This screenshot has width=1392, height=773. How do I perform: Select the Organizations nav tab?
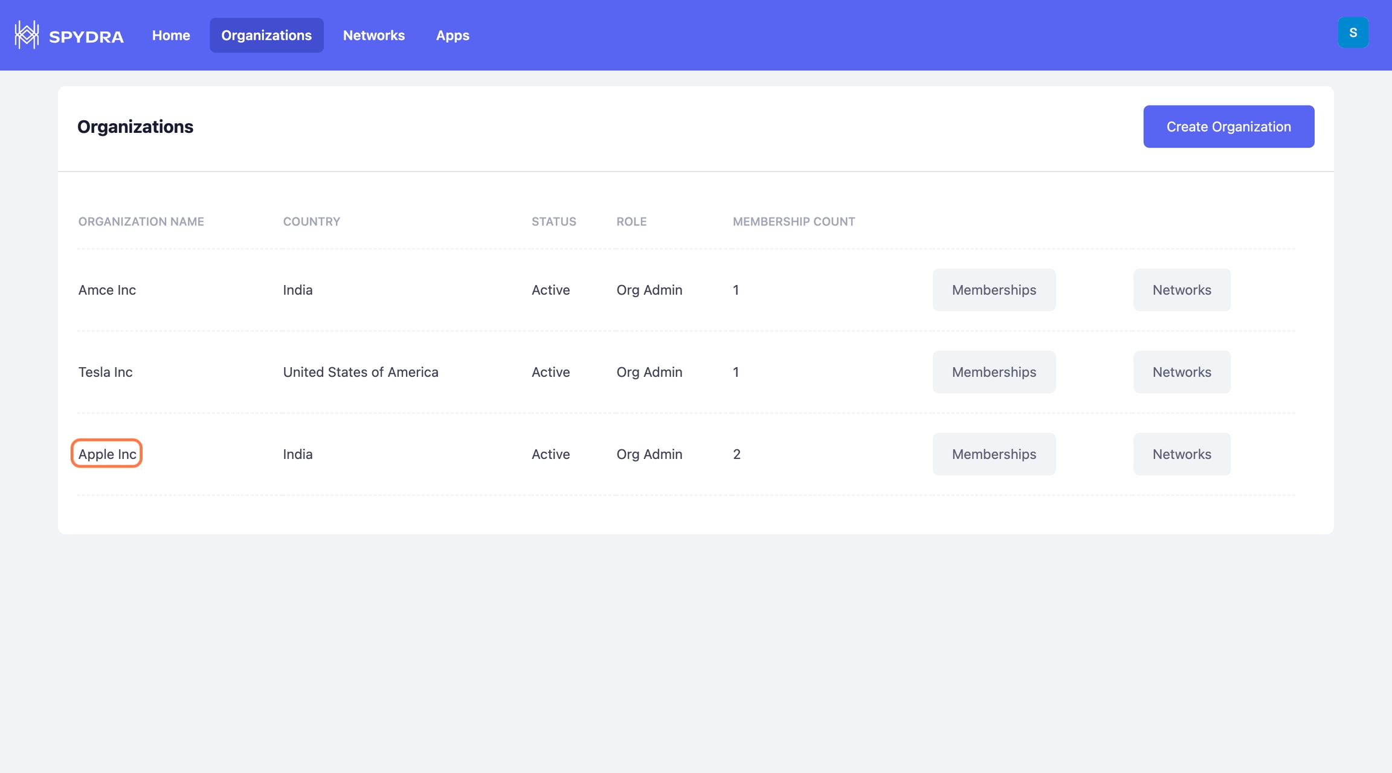[x=266, y=36]
